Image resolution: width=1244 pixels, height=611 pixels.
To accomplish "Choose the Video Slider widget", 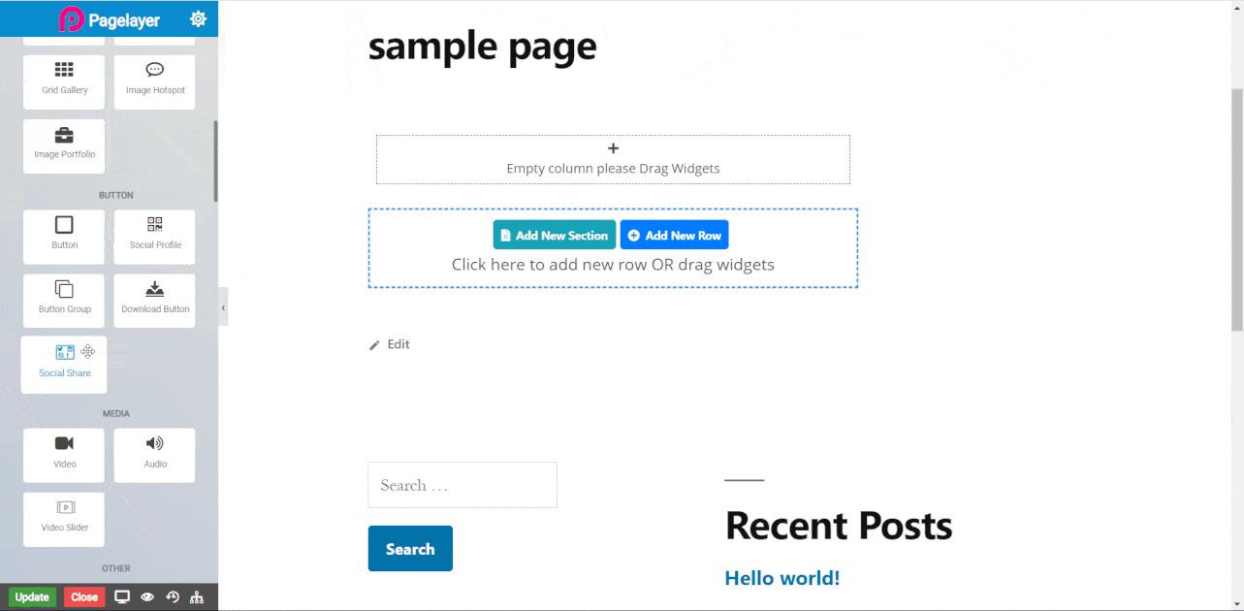I will coord(64,517).
